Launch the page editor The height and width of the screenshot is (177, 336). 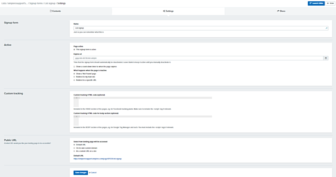(x=316, y=3)
